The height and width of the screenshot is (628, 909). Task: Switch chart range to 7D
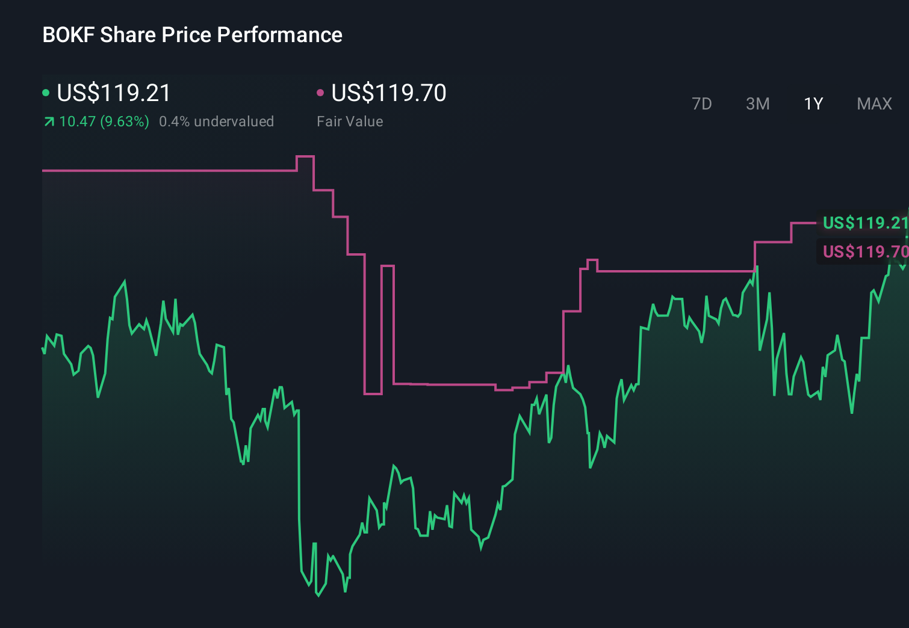tap(702, 103)
